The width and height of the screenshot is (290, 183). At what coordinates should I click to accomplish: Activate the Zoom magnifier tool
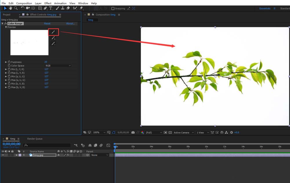point(16,8)
